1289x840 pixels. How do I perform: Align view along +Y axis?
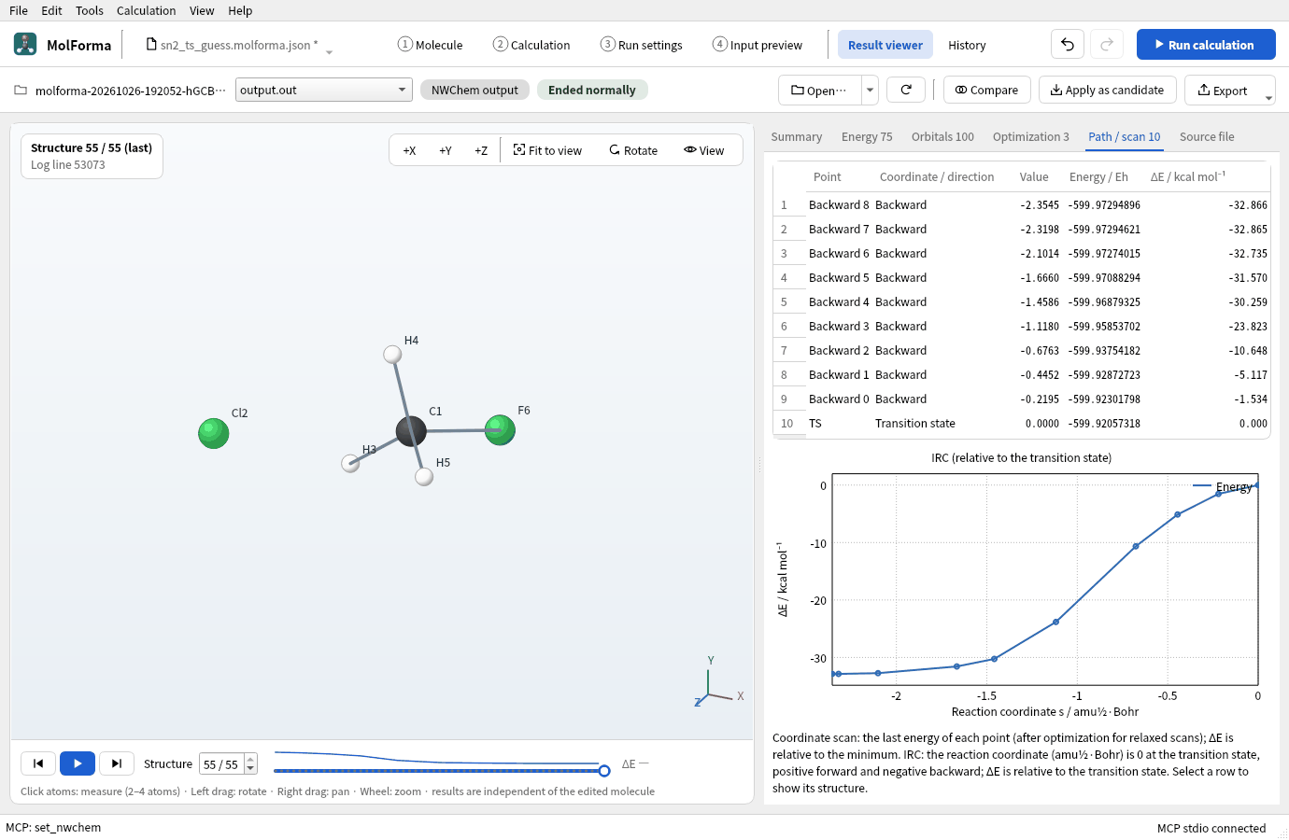tap(446, 150)
